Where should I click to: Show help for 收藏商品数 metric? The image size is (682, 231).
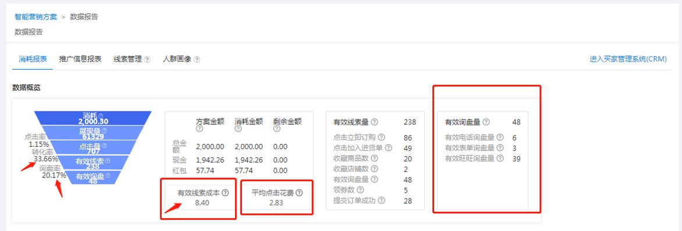point(375,158)
